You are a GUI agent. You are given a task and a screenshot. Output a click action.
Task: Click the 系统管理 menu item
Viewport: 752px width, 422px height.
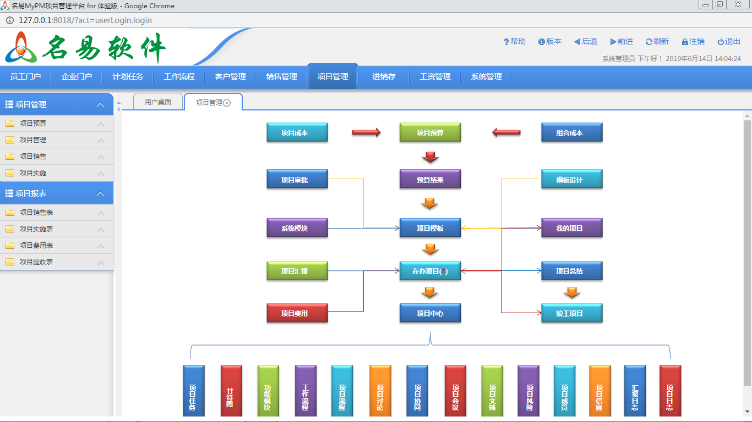[486, 77]
